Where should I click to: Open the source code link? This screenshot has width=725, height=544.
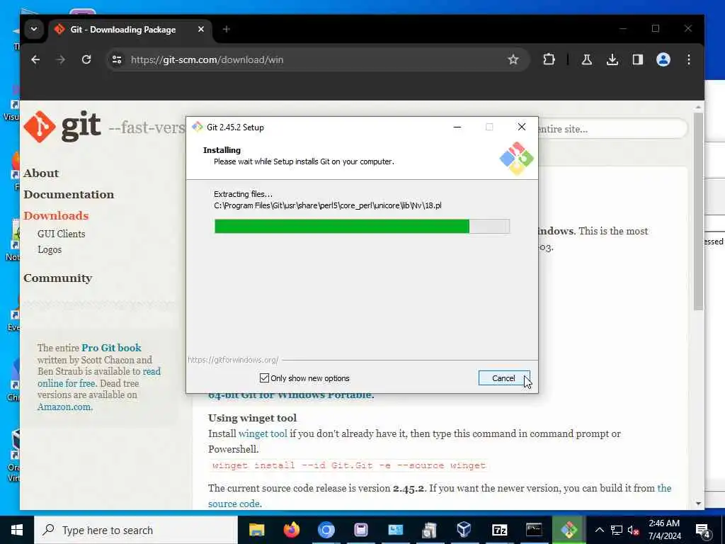234,504
